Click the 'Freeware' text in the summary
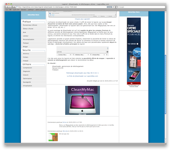 point(55,70)
